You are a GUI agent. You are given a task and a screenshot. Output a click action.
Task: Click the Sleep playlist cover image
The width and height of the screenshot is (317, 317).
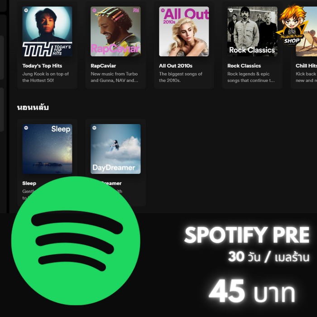pyautogui.click(x=47, y=149)
